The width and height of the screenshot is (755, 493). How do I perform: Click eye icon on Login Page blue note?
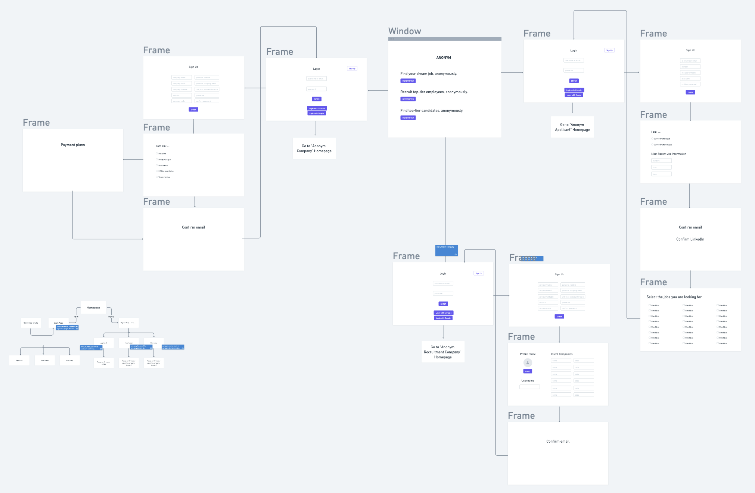pos(77,329)
